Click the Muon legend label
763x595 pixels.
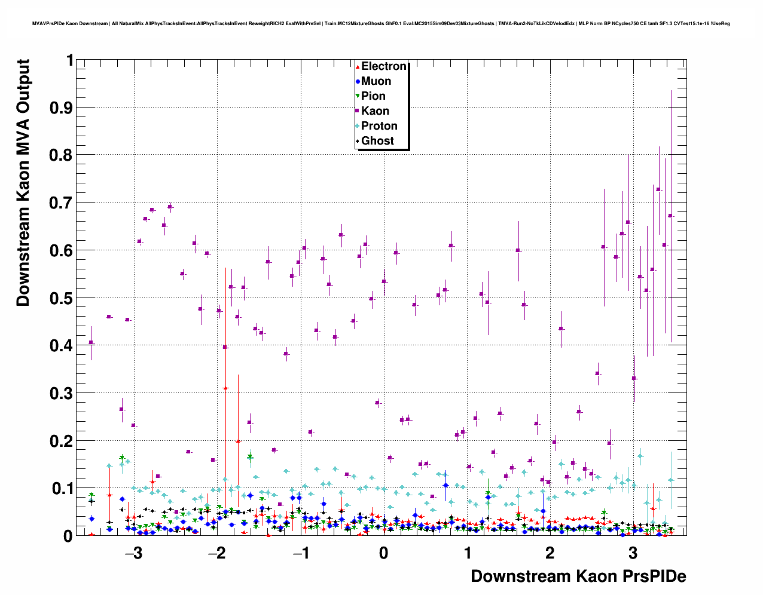(x=376, y=81)
